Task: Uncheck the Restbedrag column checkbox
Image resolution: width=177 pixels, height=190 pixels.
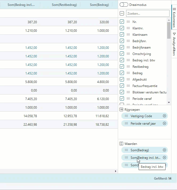Action: click(x=122, y=67)
